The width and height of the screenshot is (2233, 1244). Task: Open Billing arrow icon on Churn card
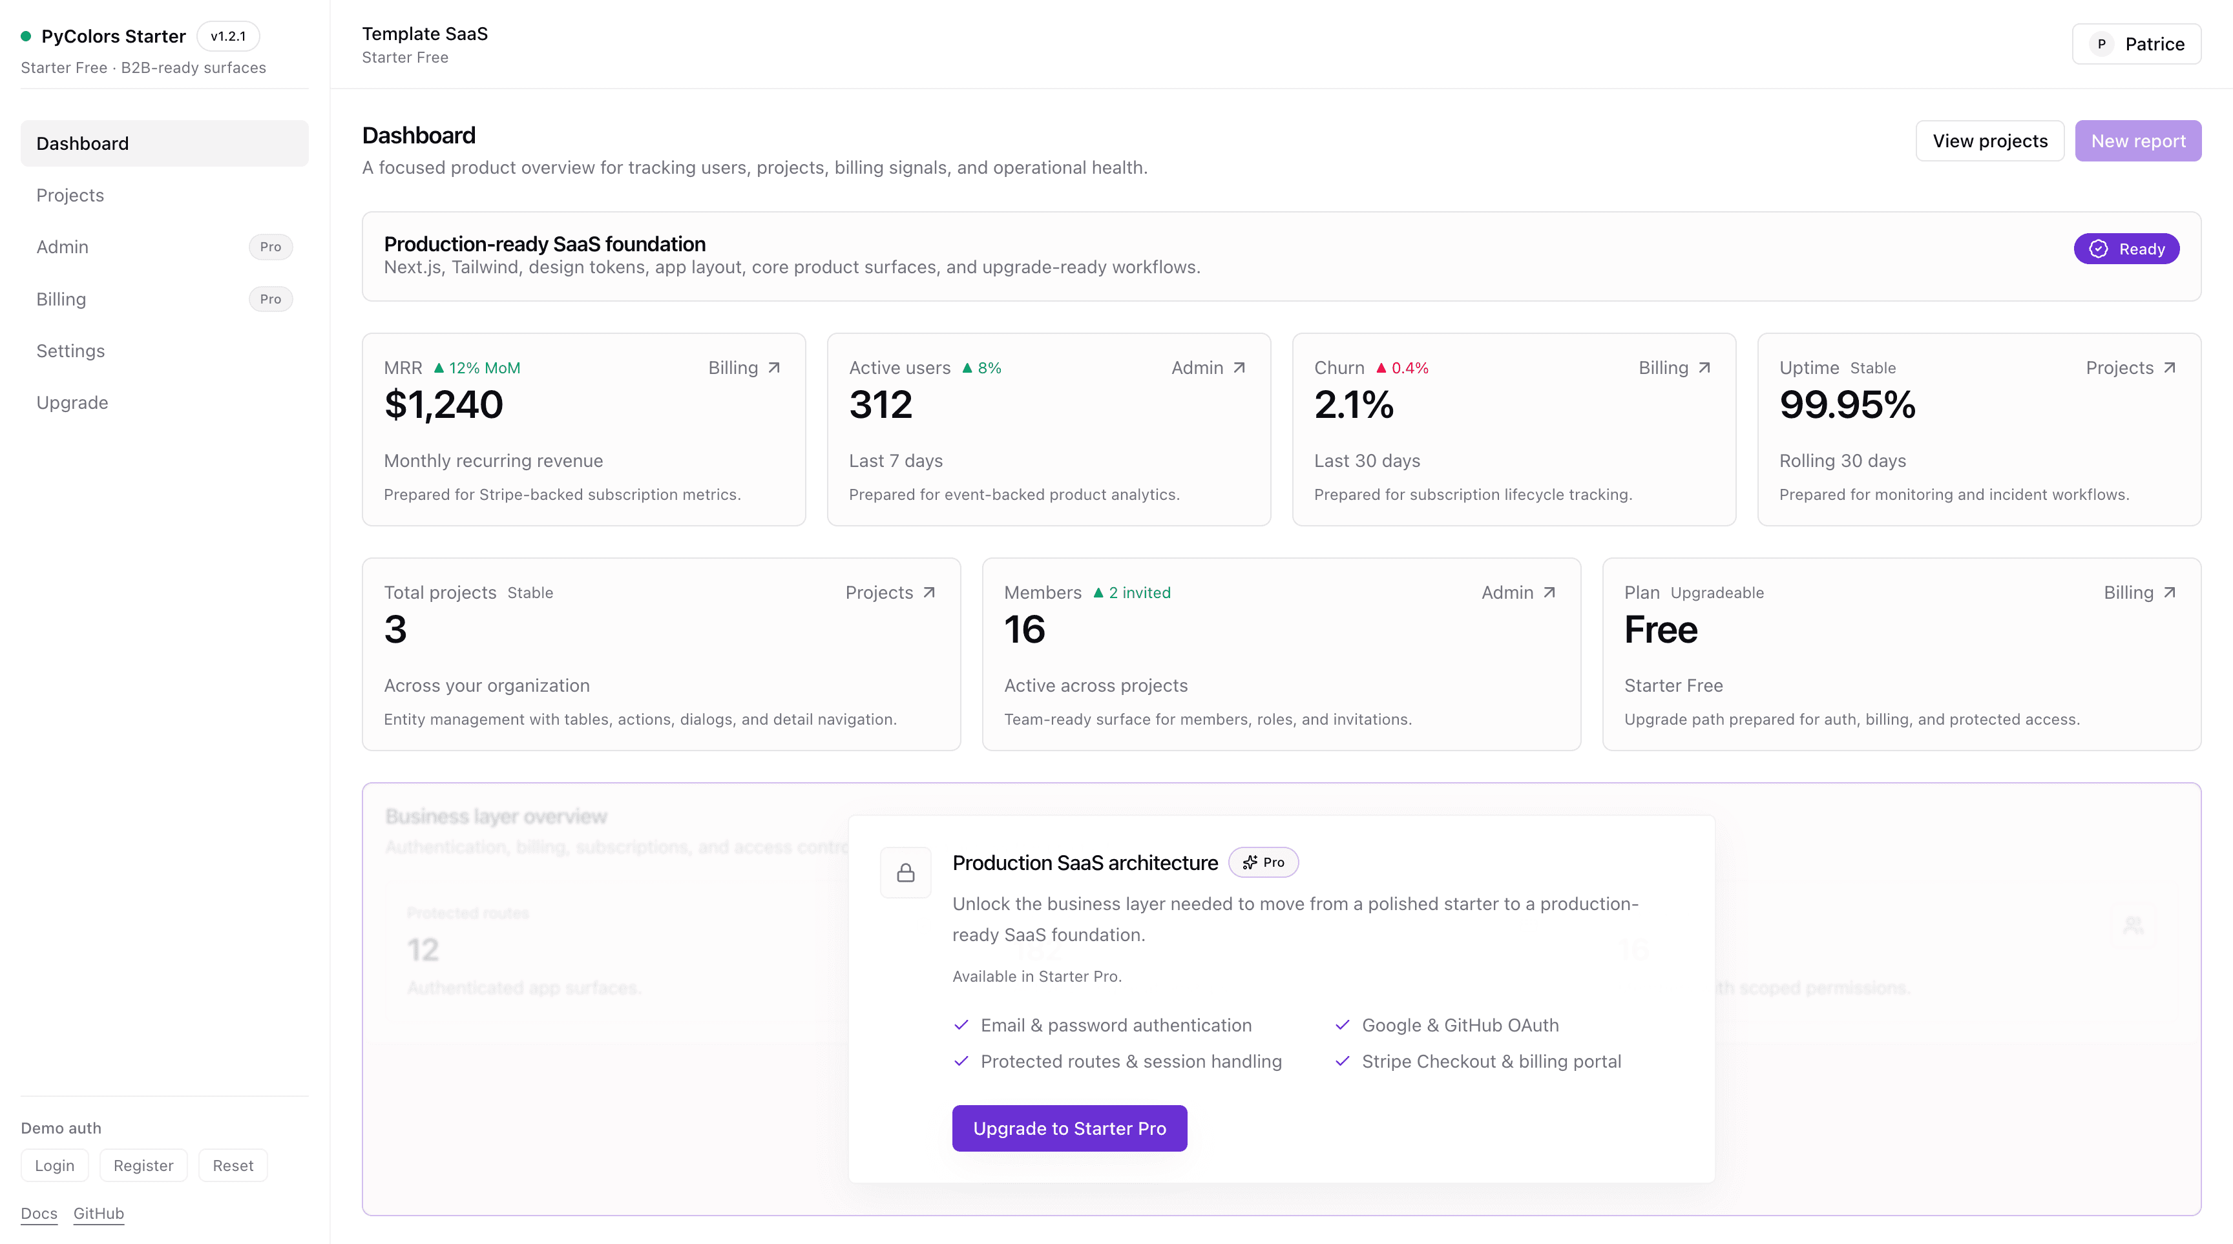[x=1704, y=368]
